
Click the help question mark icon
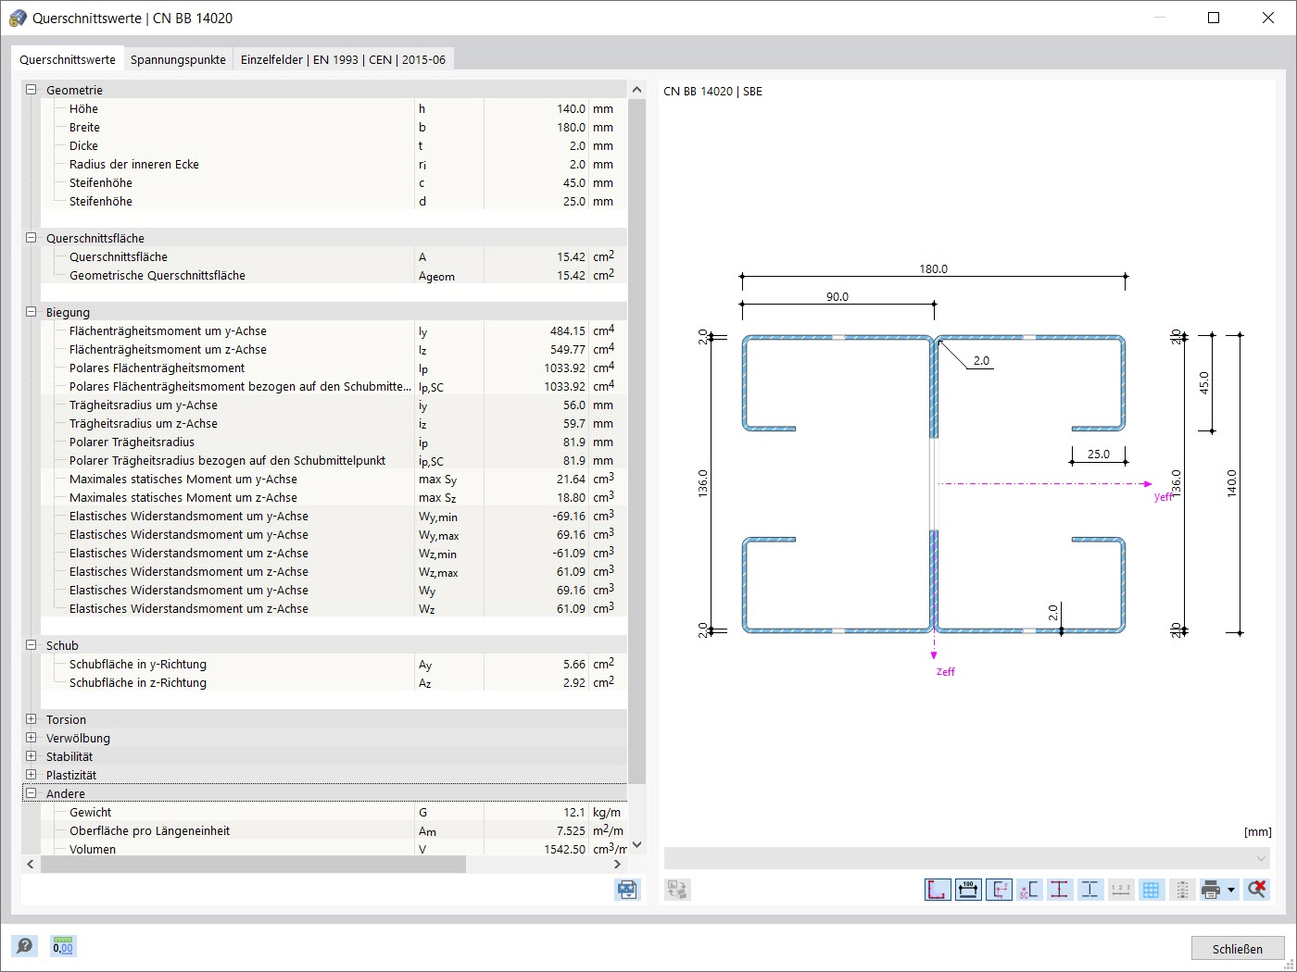tap(25, 945)
